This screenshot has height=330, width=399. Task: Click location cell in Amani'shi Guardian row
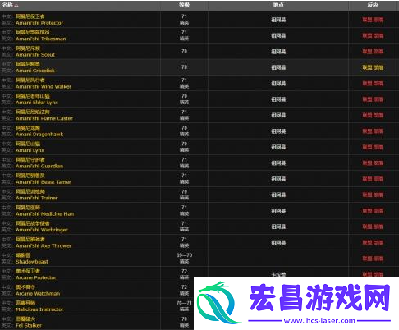(278, 163)
